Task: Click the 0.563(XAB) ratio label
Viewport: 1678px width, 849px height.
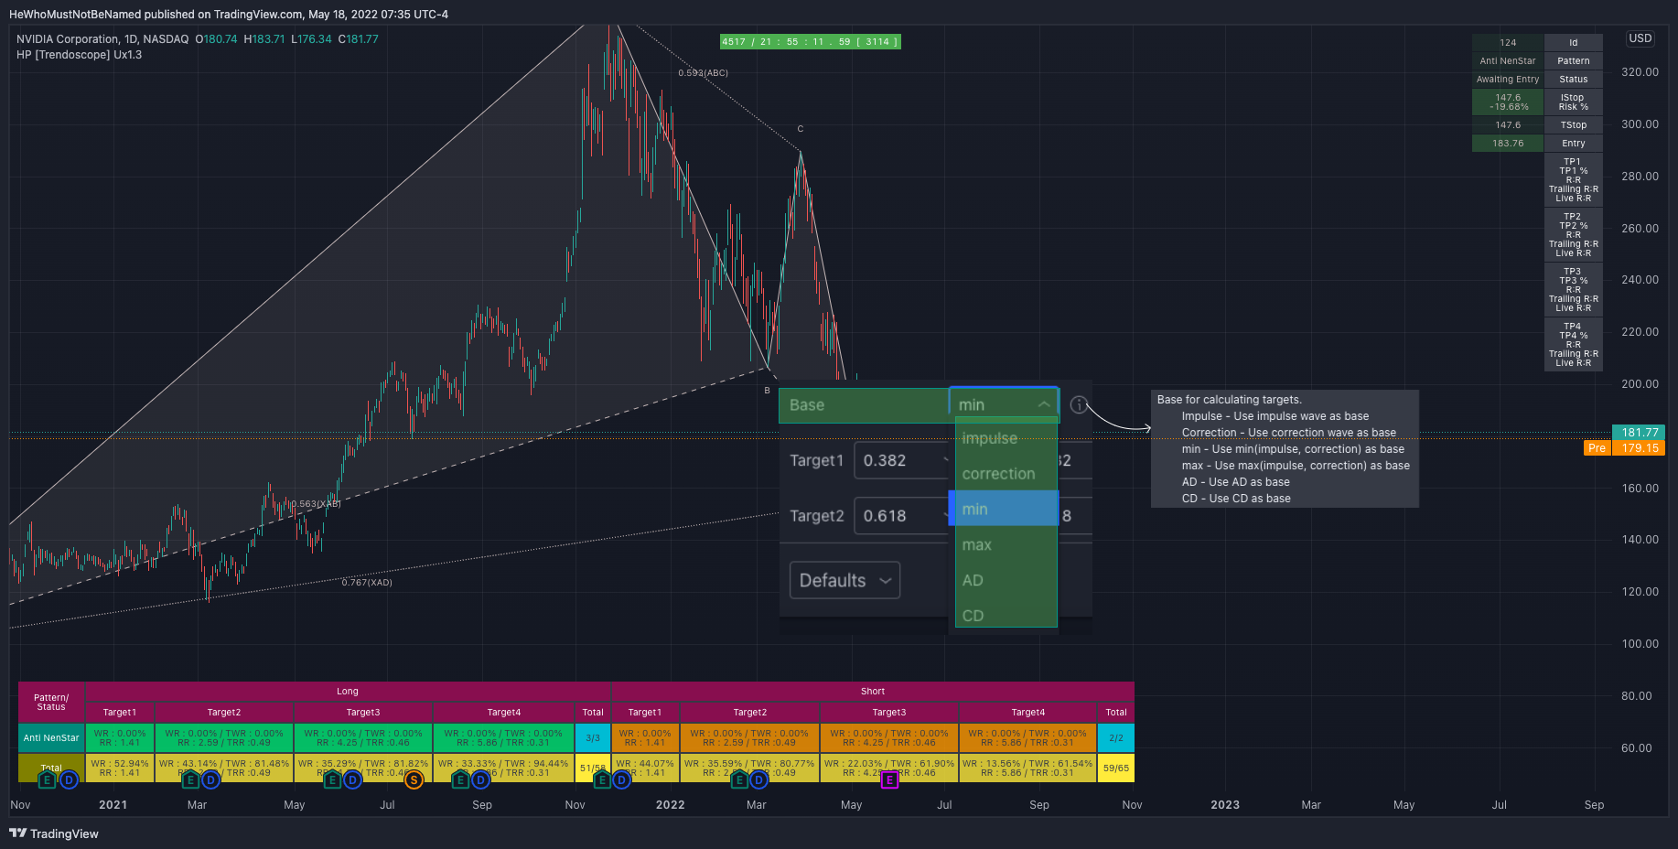Action: (x=316, y=504)
